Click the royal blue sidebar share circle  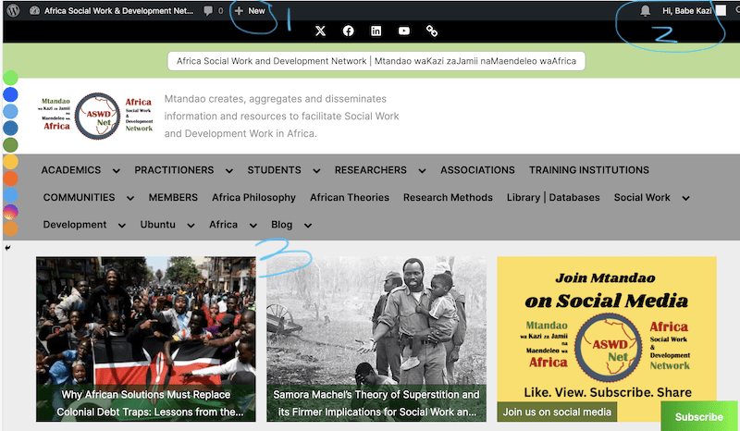(10, 94)
